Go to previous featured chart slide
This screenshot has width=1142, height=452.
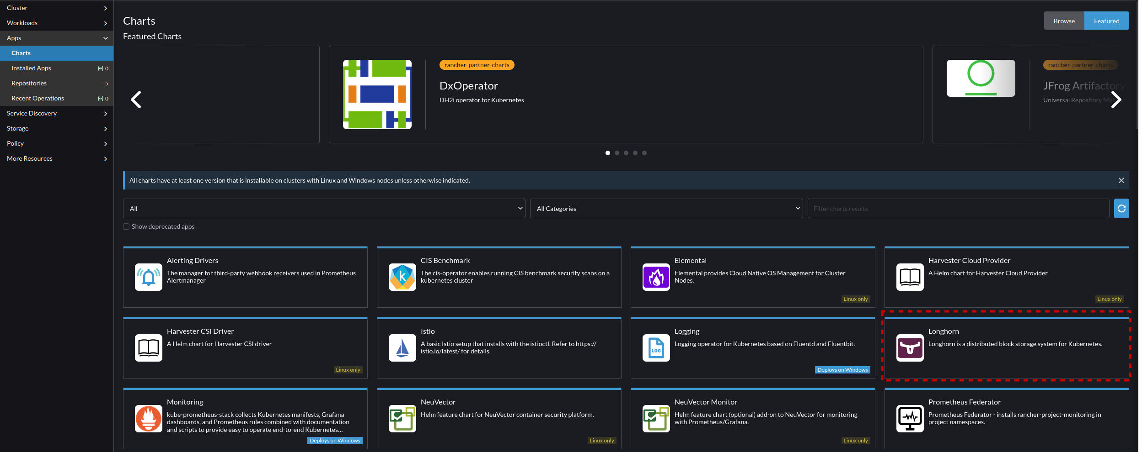pos(136,100)
